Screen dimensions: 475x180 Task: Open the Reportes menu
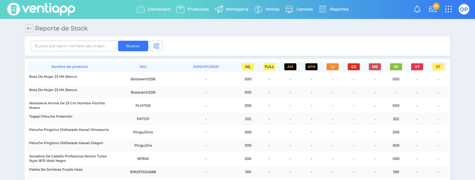coord(334,9)
